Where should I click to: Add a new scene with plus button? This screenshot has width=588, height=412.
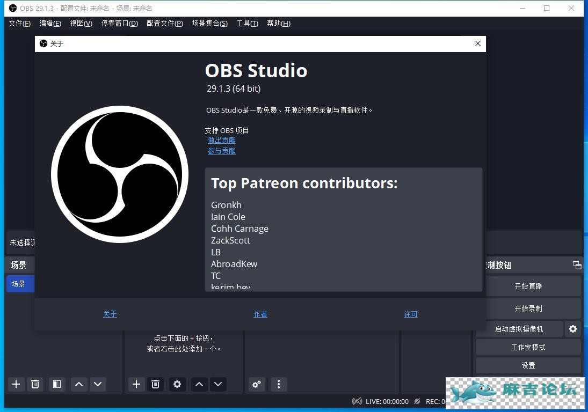[16, 384]
